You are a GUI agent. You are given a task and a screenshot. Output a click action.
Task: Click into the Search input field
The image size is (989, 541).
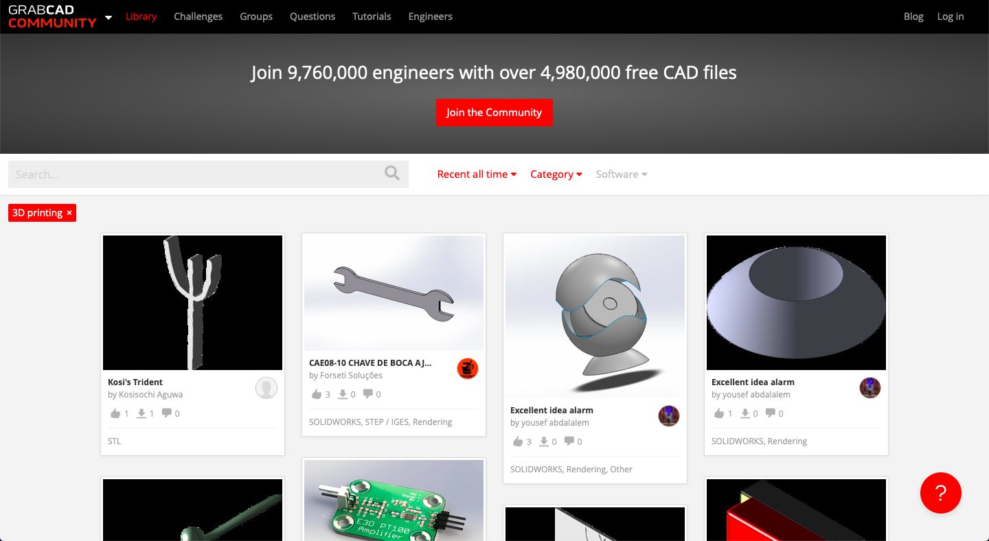tap(196, 174)
